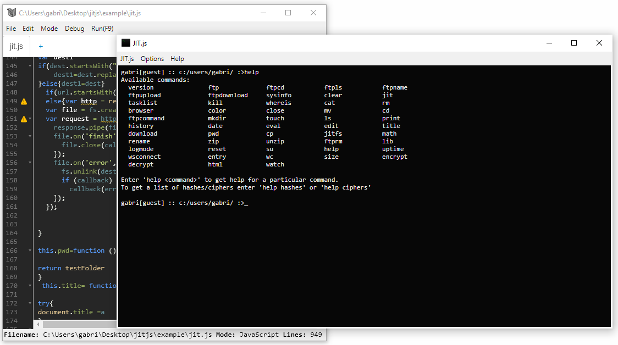This screenshot has width=618, height=345.
Task: Maximize the jit.js editor window
Action: 288,13
